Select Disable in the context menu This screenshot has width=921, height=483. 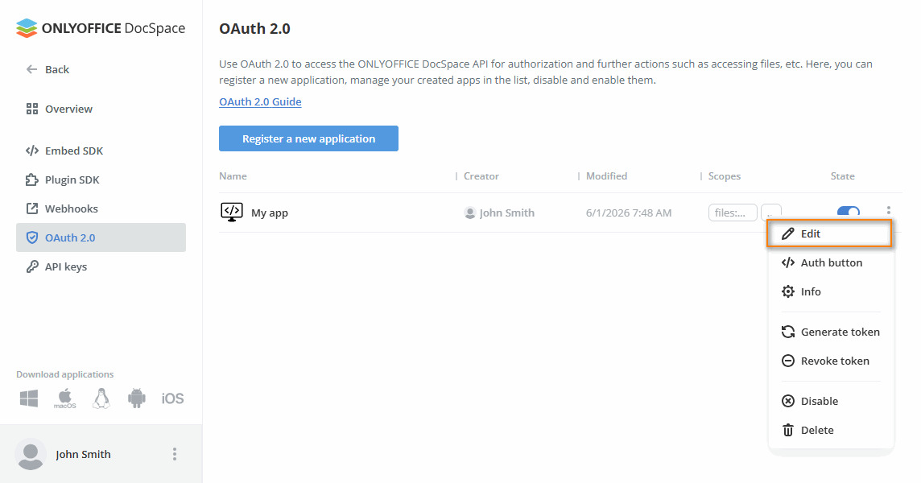pos(830,402)
